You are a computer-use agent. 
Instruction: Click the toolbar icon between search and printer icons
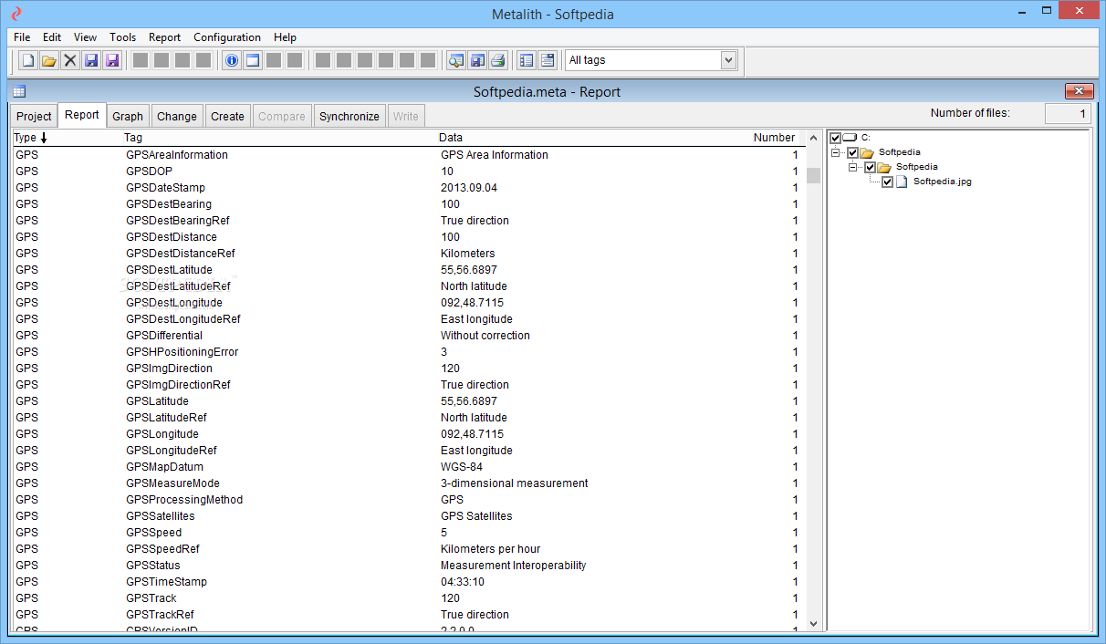coord(476,61)
